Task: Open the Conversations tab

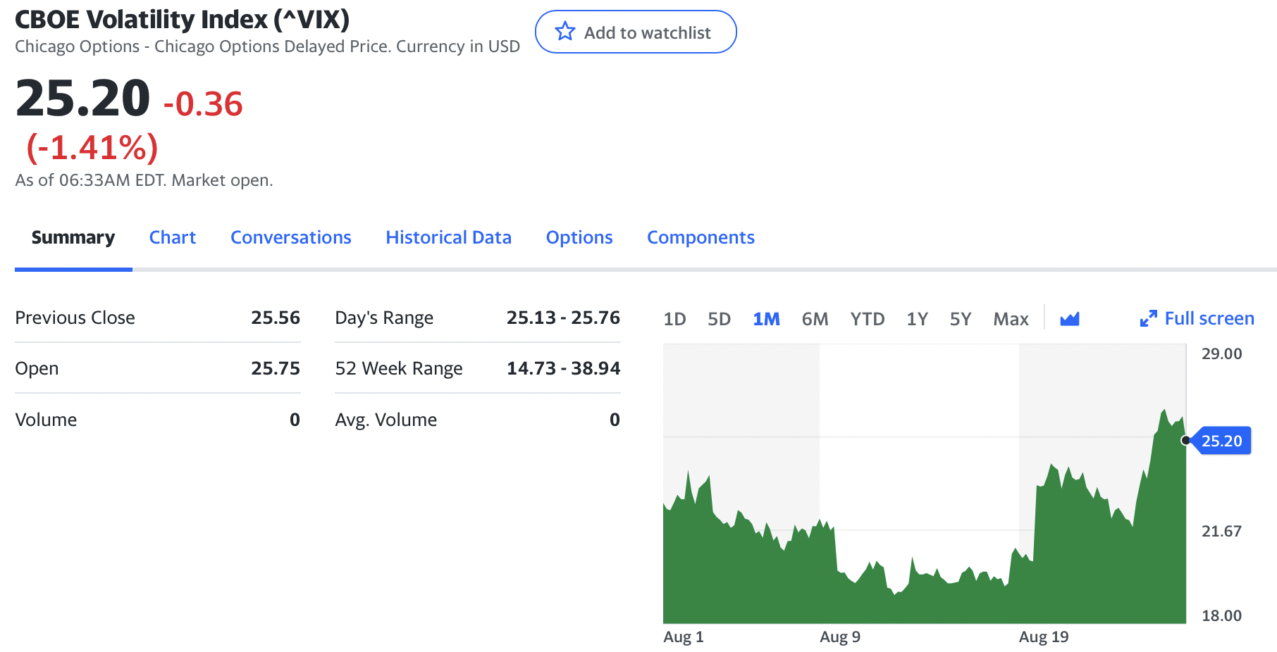Action: pos(291,237)
